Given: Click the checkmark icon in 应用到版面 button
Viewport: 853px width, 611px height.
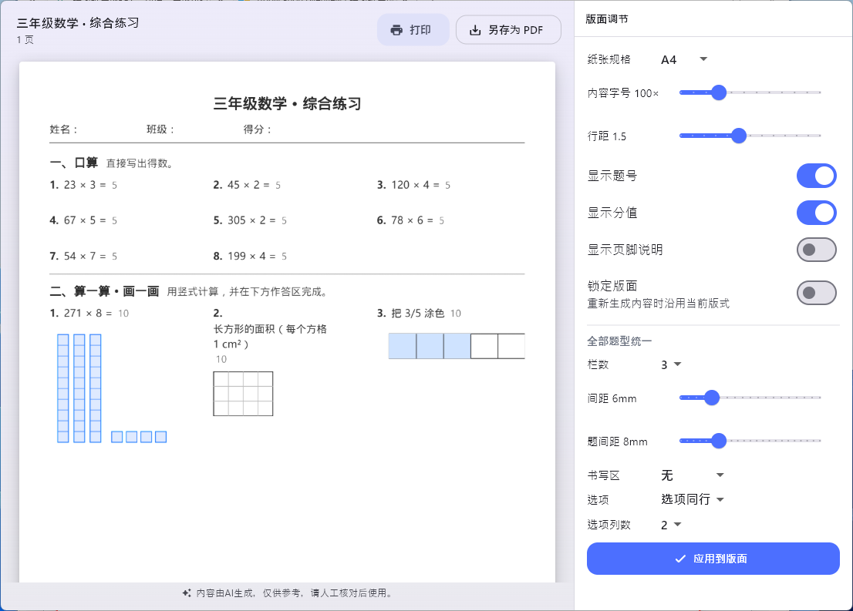Looking at the screenshot, I should (x=680, y=559).
